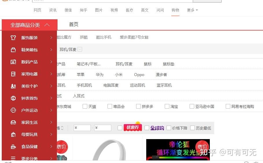Open the 耳机/耳麦 breadcrumb dropdown
The width and height of the screenshot is (263, 163).
click(x=80, y=49)
